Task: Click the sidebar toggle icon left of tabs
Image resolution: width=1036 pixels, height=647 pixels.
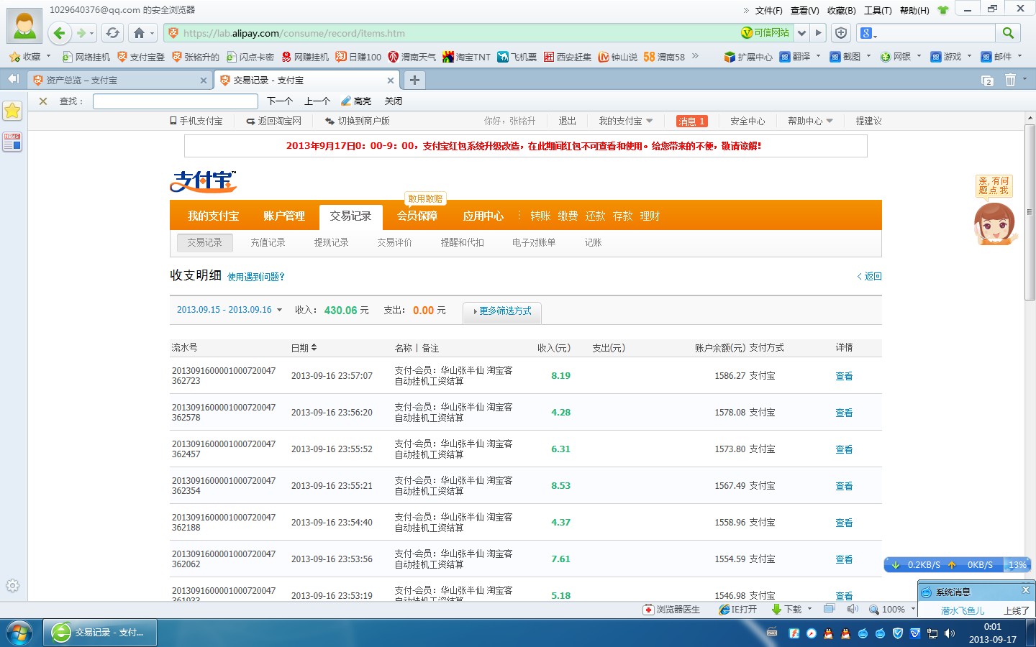Action: (13, 79)
